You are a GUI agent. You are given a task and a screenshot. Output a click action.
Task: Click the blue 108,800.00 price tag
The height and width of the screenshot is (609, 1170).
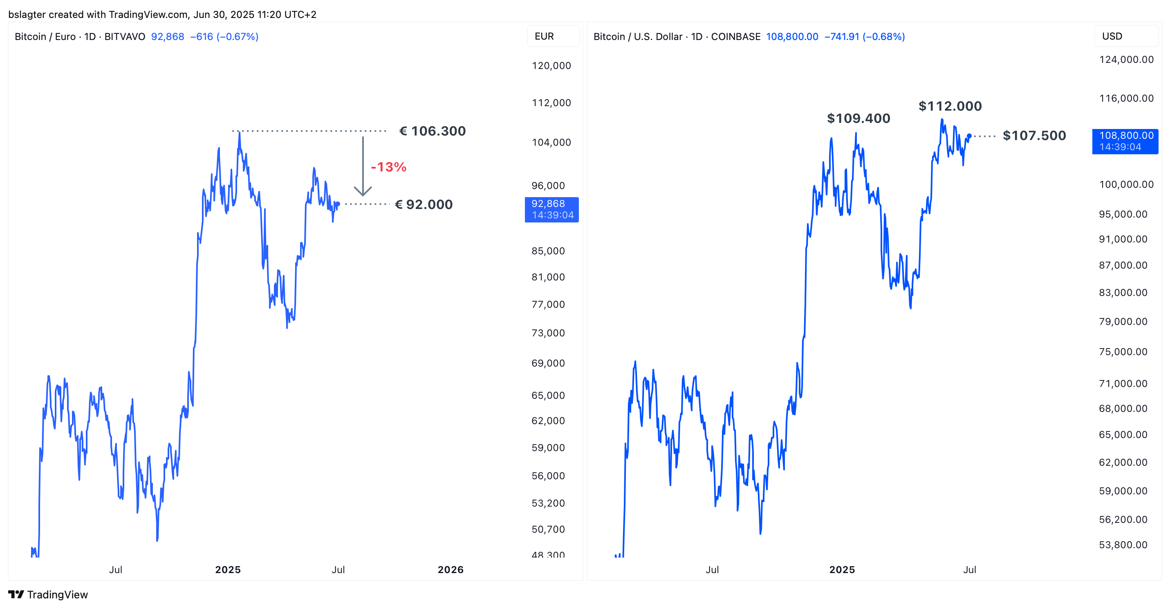1125,141
